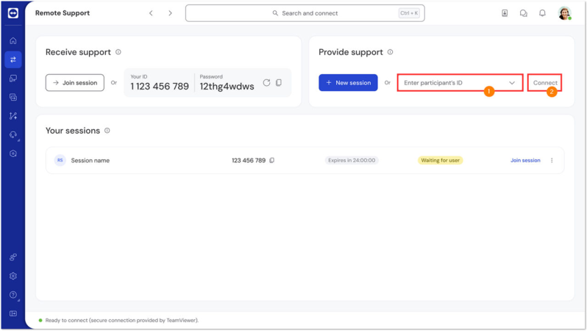The height and width of the screenshot is (331, 587).
Task: Click the TeamViewer logo icon
Action: (x=13, y=13)
